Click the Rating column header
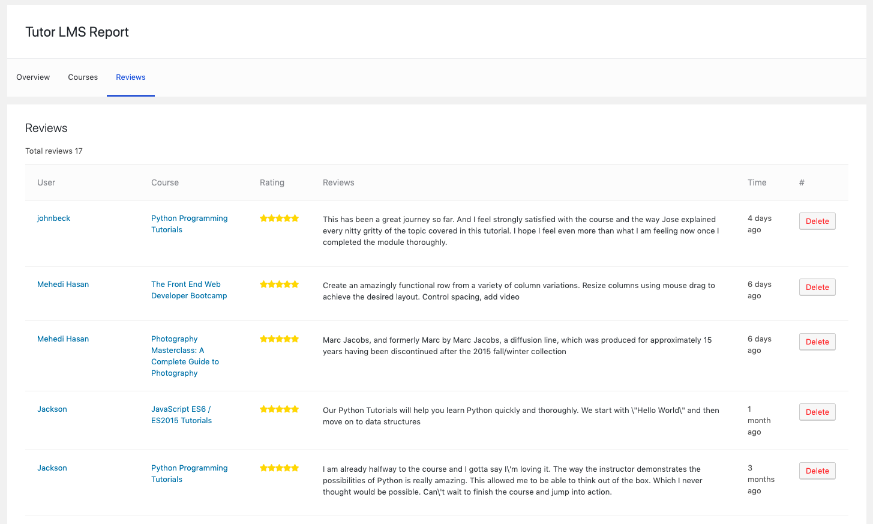Screen dimensions: 873x524 pos(272,182)
